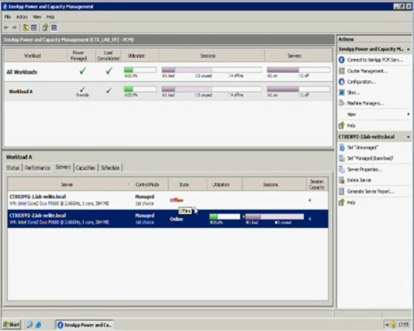Click the Offline state of CTX03FP2-1

(176, 200)
